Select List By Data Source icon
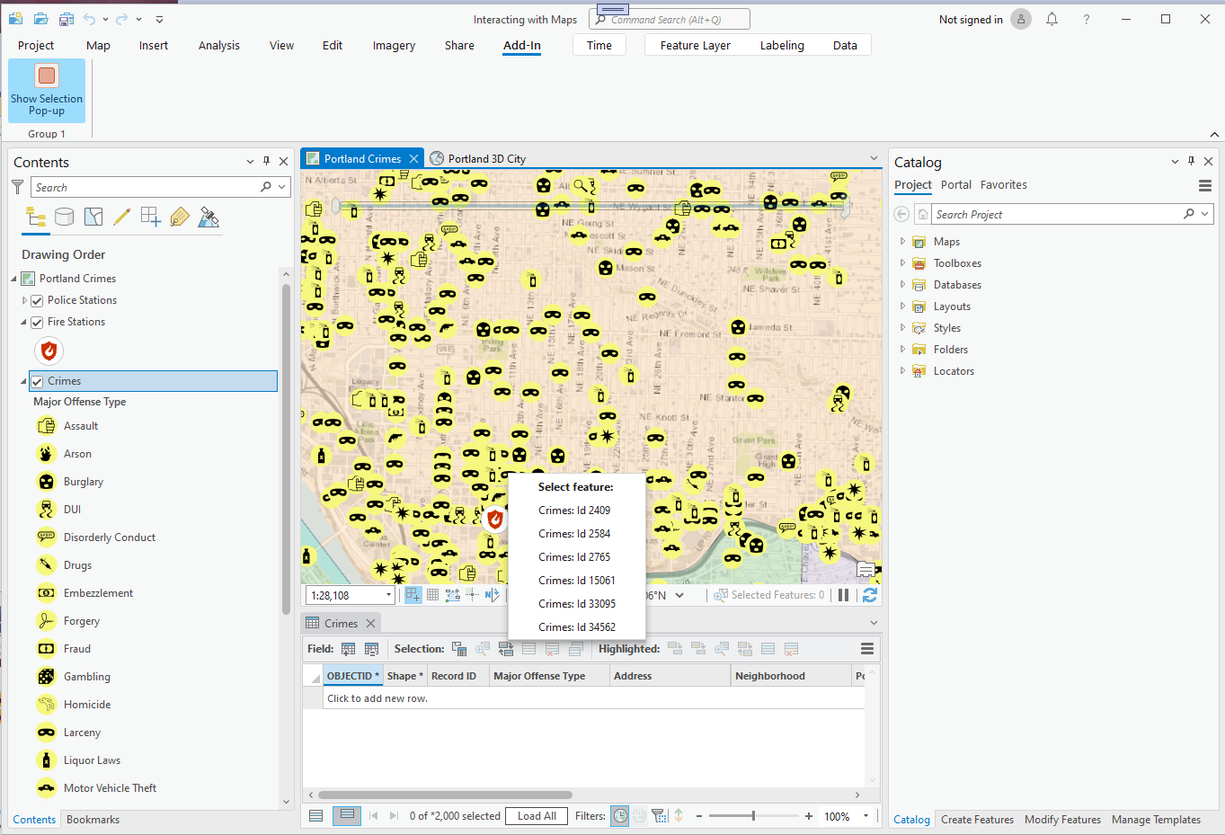The width and height of the screenshot is (1225, 835). [64, 217]
